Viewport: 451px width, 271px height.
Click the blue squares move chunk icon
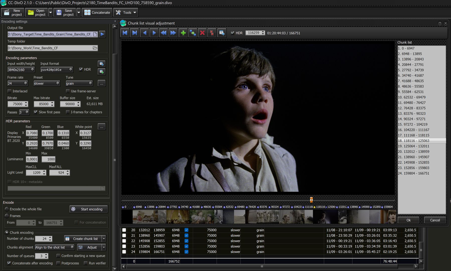(193, 33)
